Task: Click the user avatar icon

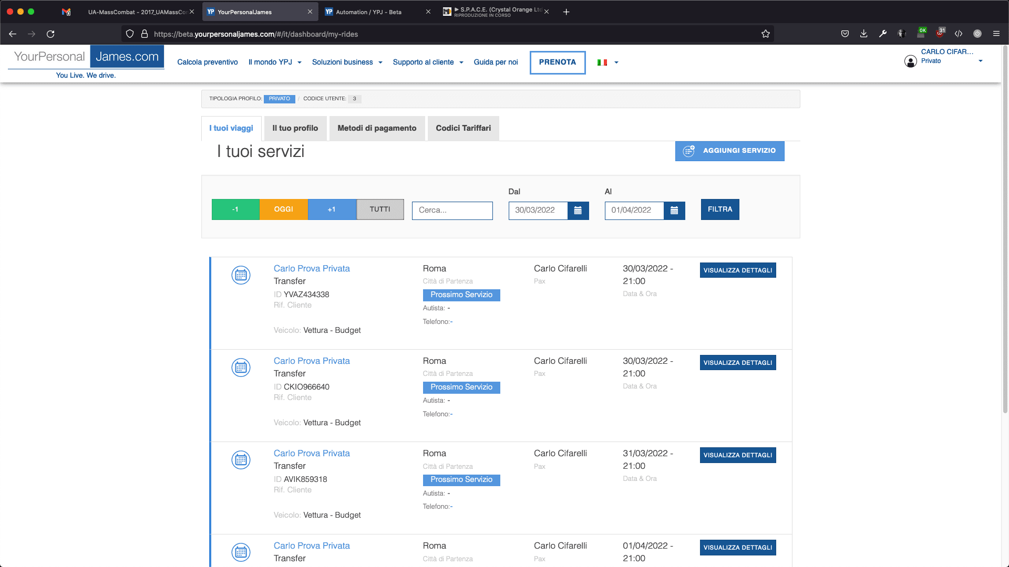Action: (911, 61)
